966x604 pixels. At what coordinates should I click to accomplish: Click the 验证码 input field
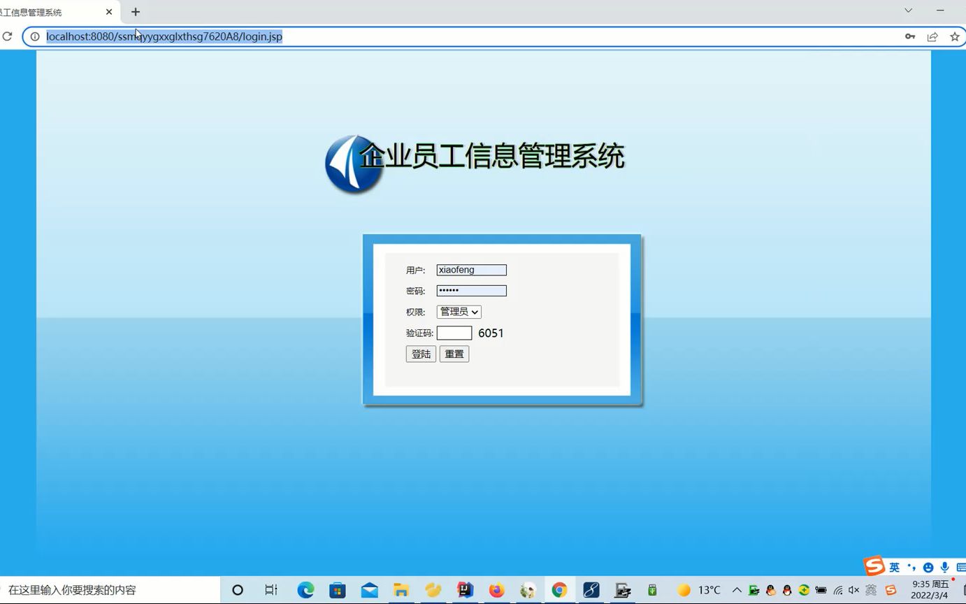[454, 333]
